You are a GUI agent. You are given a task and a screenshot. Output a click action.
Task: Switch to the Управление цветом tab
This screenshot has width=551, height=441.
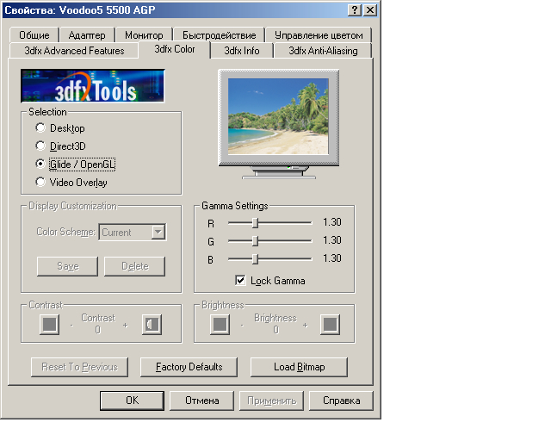(319, 35)
